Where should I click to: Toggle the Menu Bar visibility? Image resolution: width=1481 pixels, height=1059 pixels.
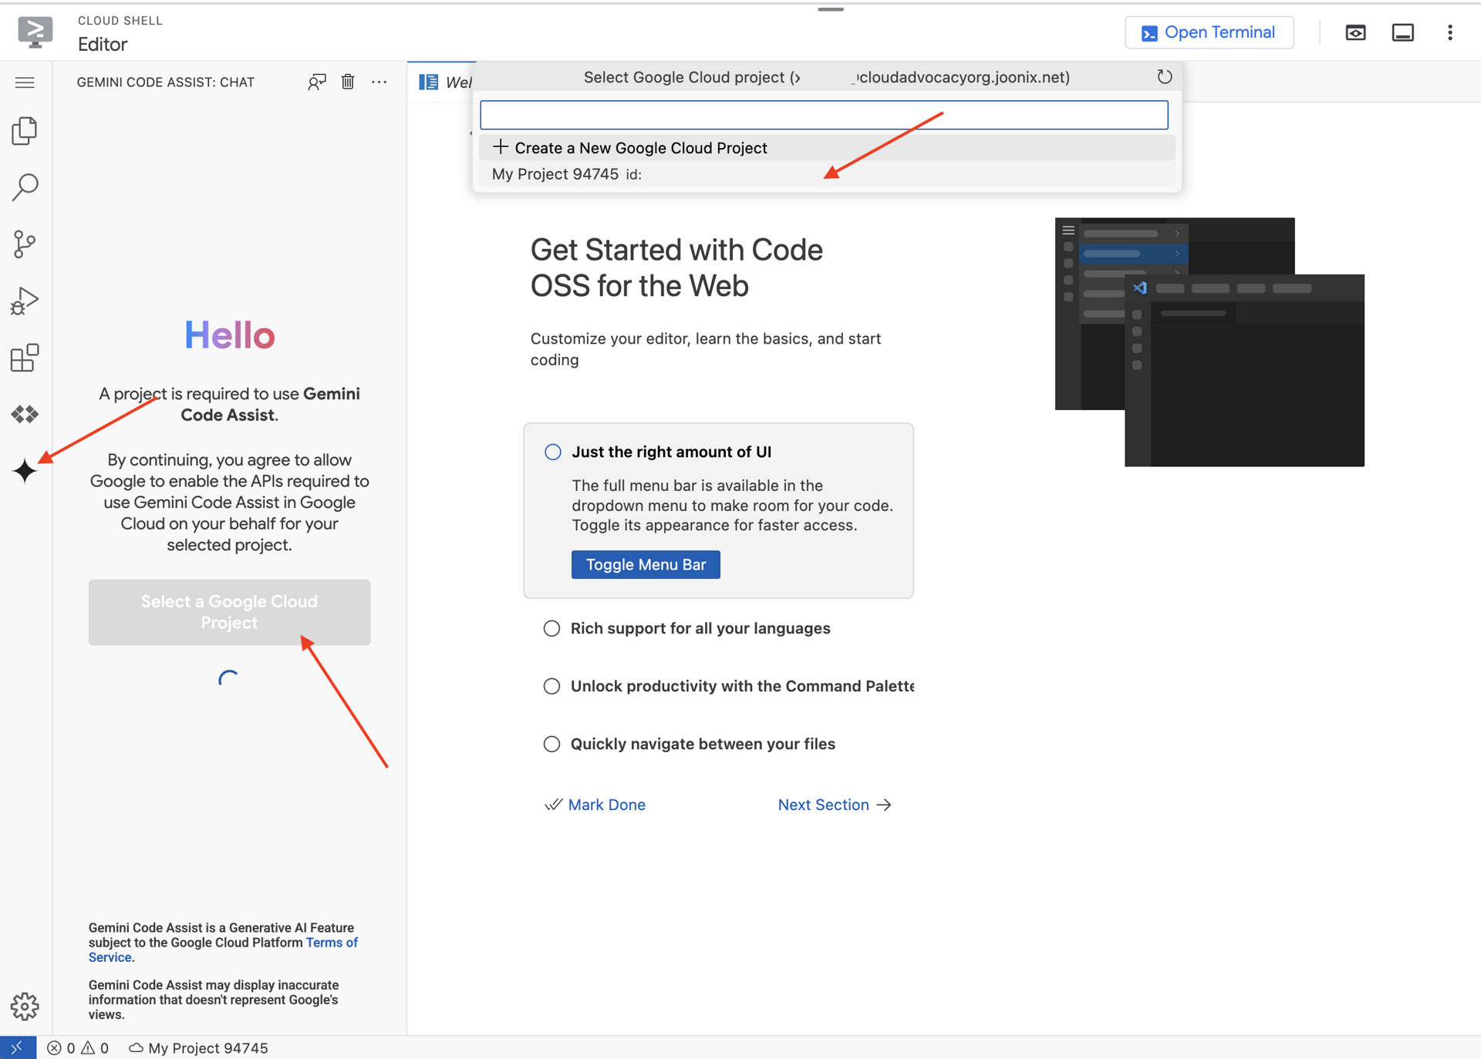pos(645,564)
